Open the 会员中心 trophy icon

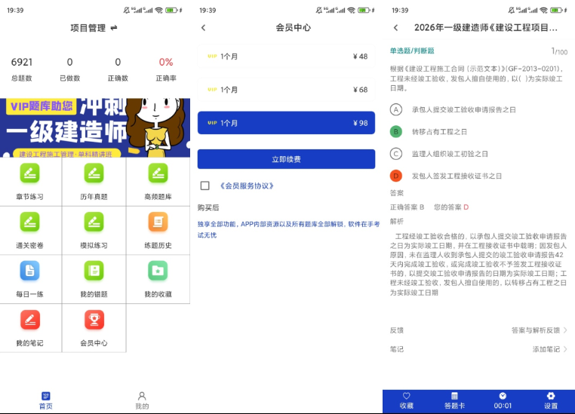coord(94,320)
